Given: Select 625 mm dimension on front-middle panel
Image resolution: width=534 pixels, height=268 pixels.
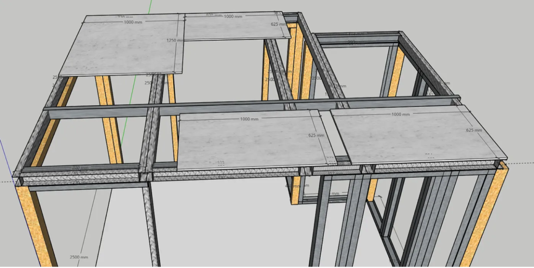Looking at the screenshot, I should click(317, 135).
